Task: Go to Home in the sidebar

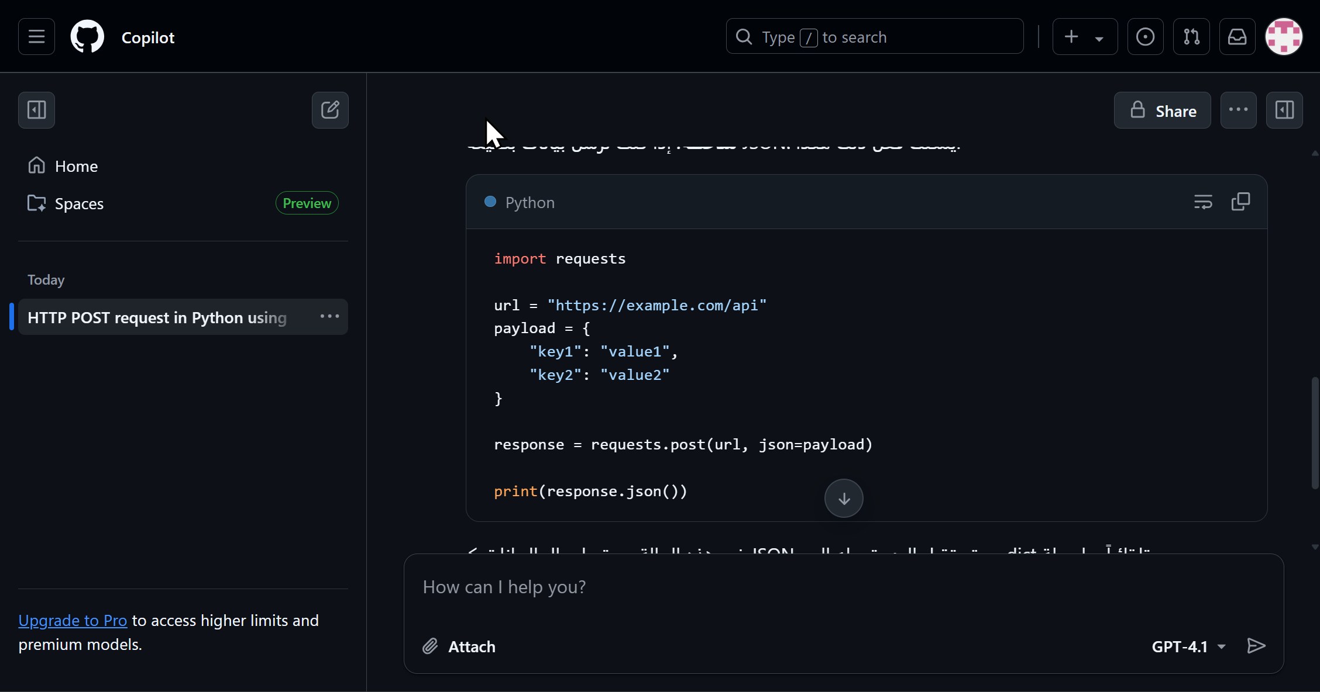Action: [x=183, y=166]
